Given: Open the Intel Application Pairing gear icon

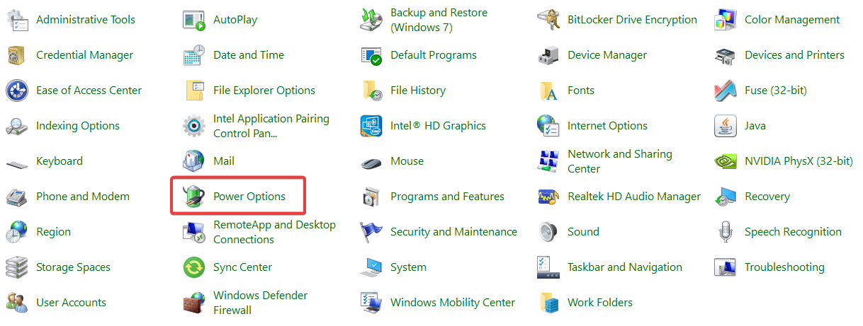Looking at the screenshot, I should [194, 126].
